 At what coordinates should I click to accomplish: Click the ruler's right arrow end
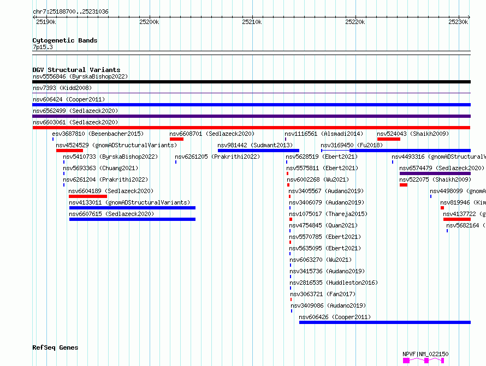(469, 17)
